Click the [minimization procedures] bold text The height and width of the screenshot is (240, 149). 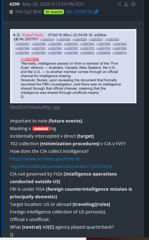click(70, 144)
